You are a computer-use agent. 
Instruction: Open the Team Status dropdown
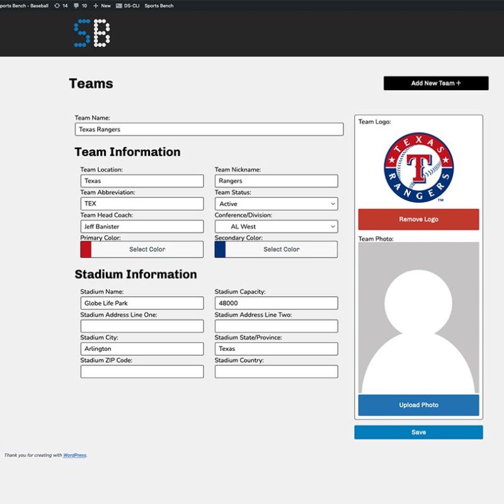tap(277, 203)
